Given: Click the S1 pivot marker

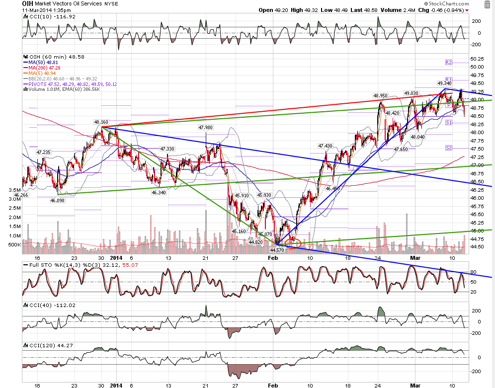Looking at the screenshot, I should point(449,122).
